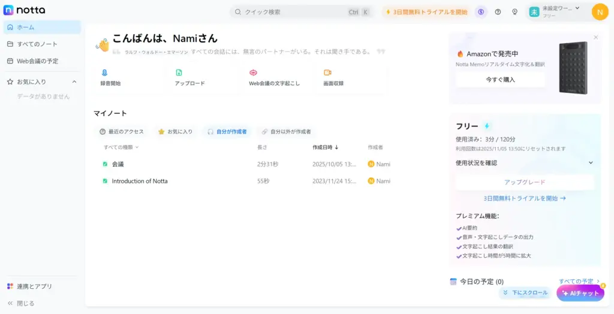Open Web会議の予定 in sidebar
Viewport: 614px width, 314px height.
click(42, 61)
